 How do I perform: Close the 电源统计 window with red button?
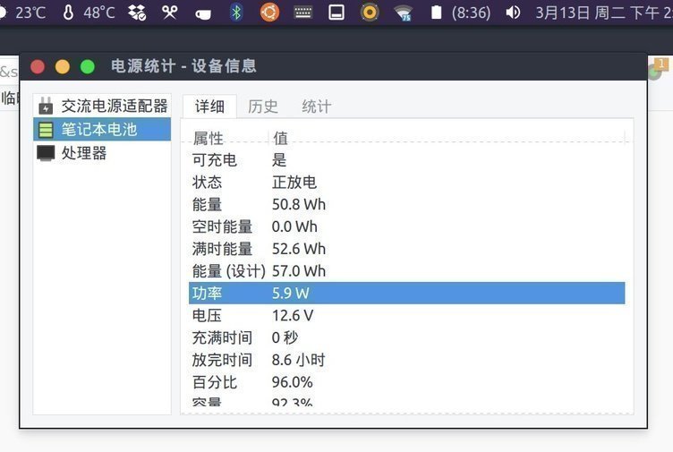(x=38, y=66)
